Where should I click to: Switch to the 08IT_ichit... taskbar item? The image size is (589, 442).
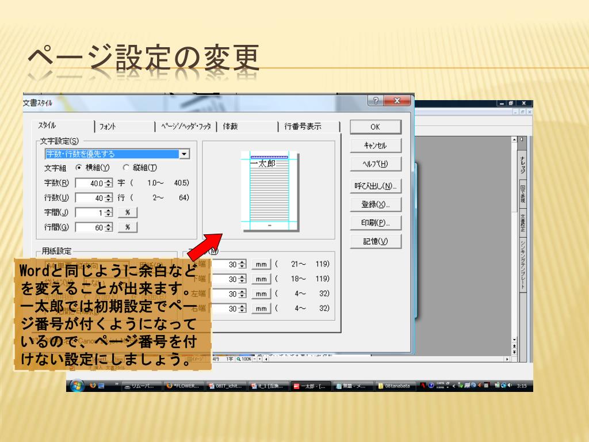226,386
